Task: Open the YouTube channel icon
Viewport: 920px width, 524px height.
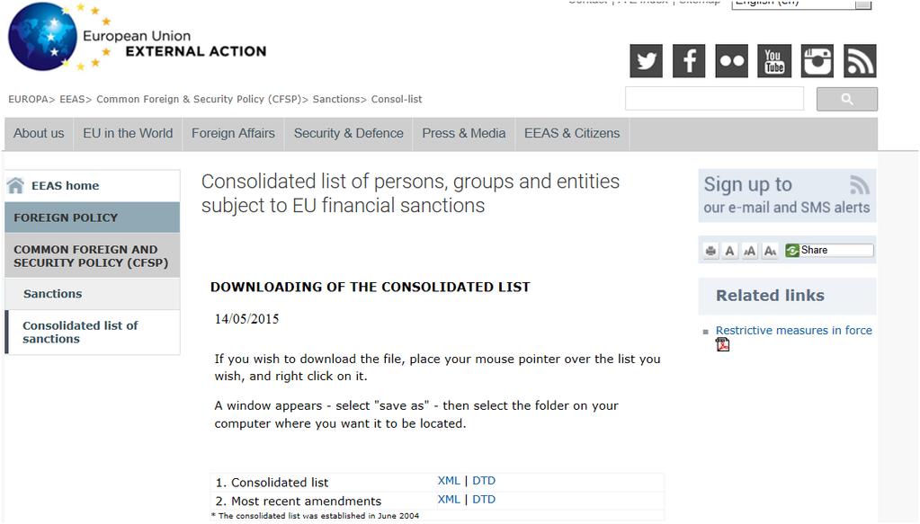Action: pos(774,61)
